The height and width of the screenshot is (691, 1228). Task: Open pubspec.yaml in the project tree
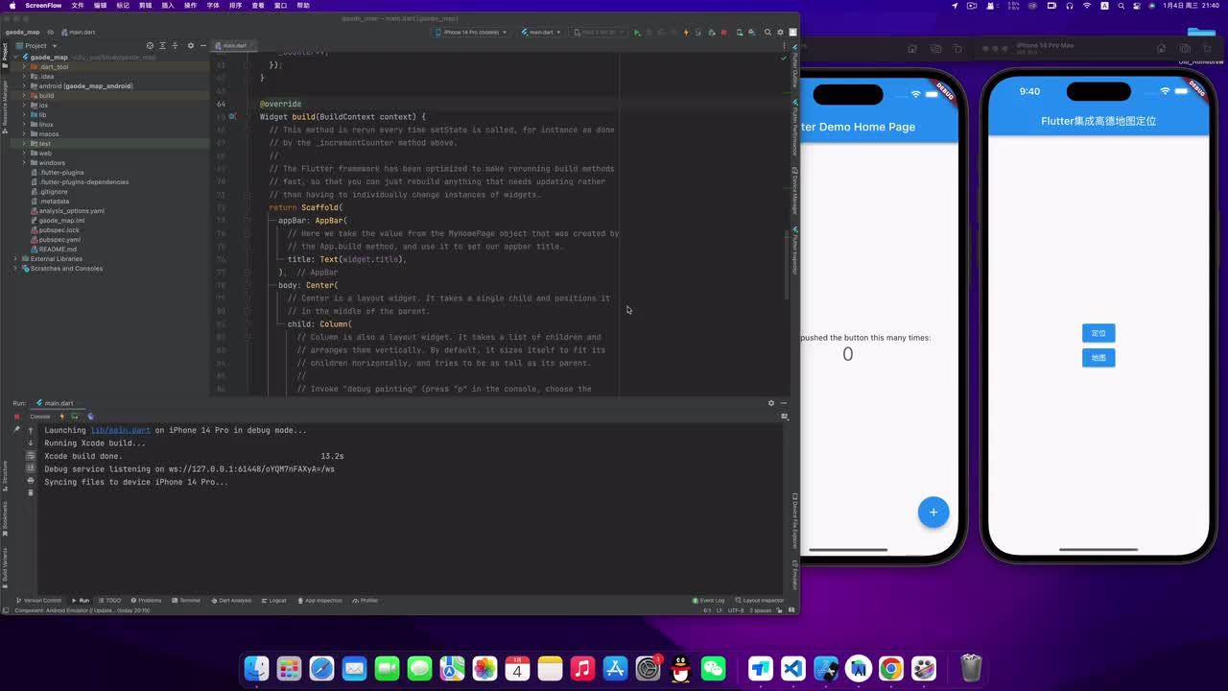click(x=59, y=240)
